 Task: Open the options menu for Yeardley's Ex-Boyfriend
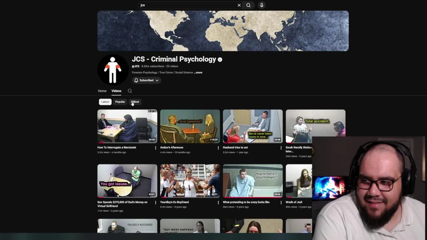pyautogui.click(x=218, y=202)
